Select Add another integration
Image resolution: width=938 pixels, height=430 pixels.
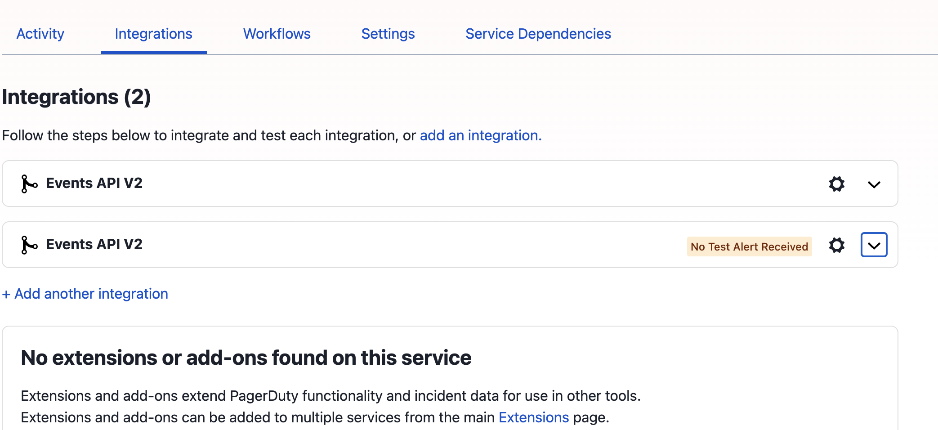(85, 293)
